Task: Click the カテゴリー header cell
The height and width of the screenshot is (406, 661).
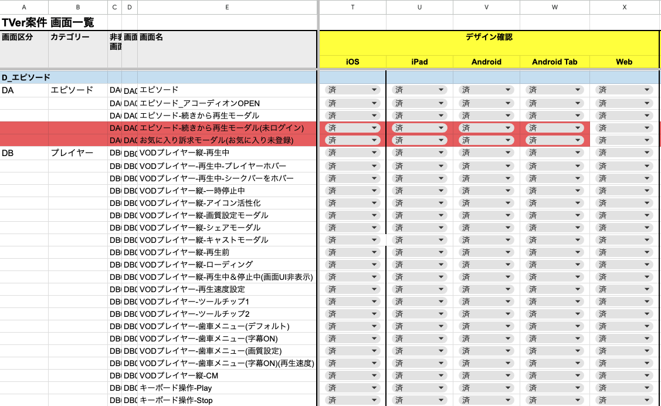Action: [78, 49]
